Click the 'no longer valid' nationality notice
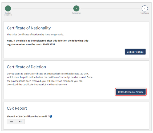Image resolution: width=153 pixels, height=133 pixels. coord(35,35)
